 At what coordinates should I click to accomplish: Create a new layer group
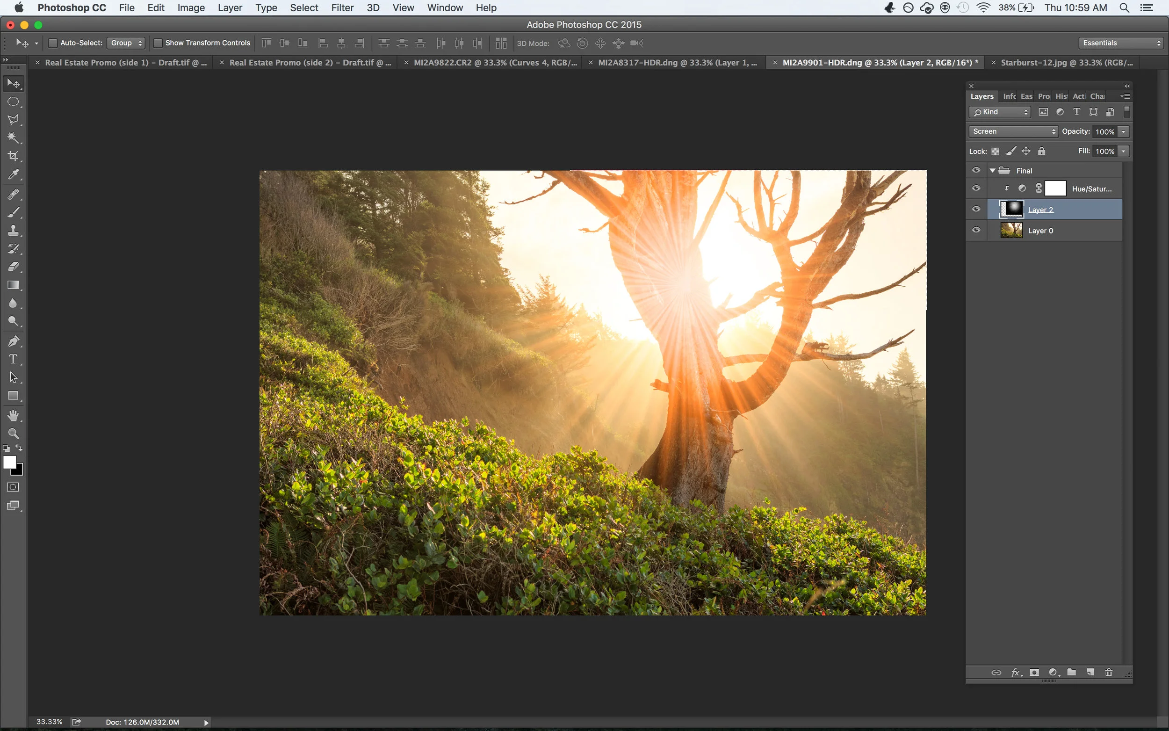[x=1071, y=673]
